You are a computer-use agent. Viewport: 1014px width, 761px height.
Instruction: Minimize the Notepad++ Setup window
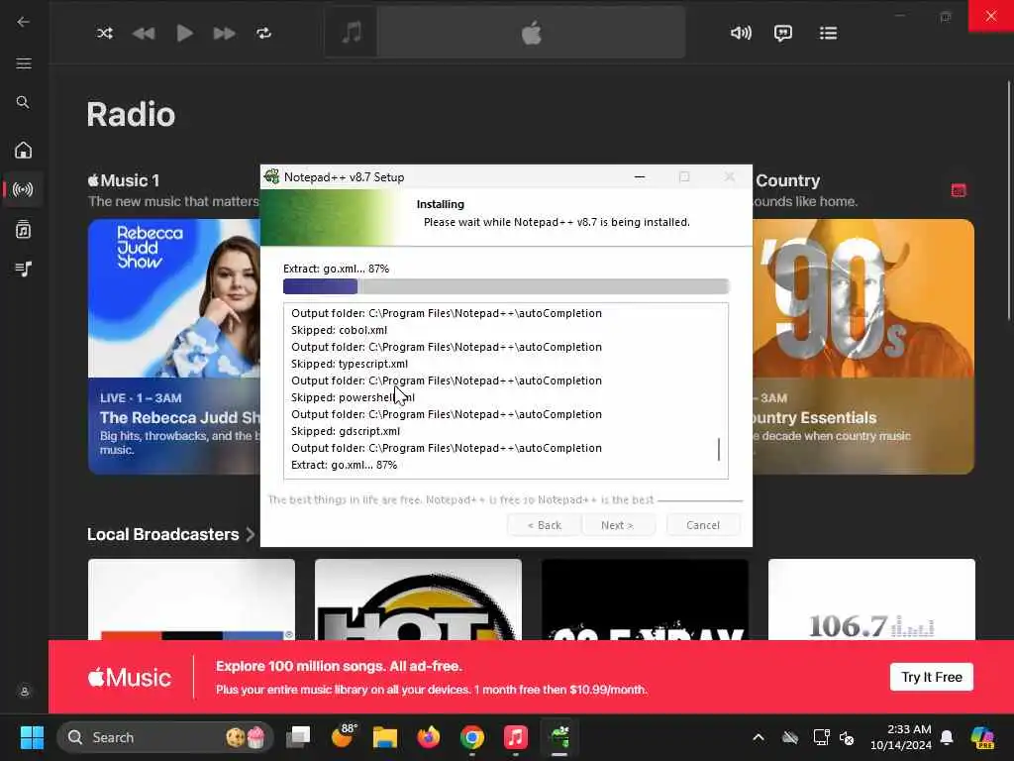pos(640,176)
